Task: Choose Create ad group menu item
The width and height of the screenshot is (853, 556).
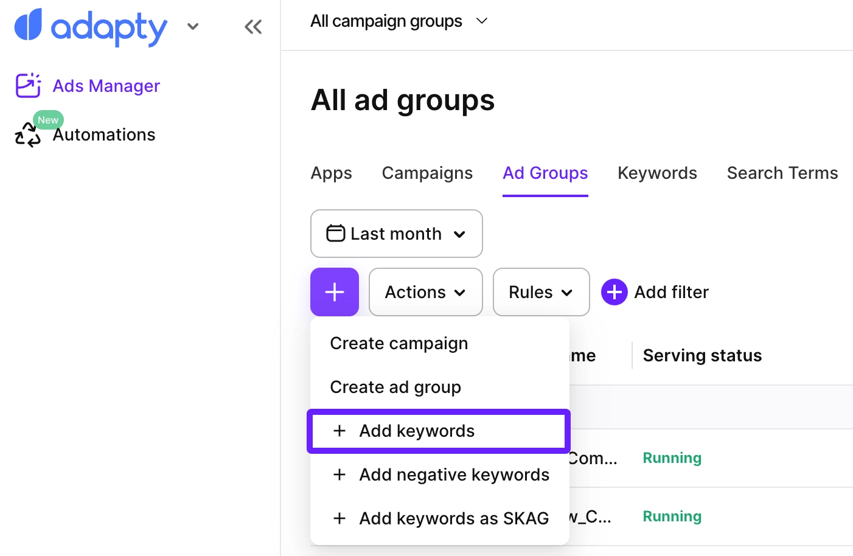Action: (x=395, y=387)
